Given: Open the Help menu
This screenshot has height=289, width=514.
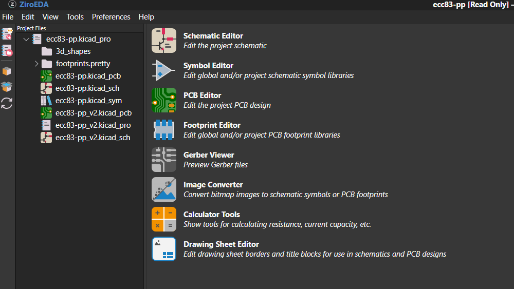Looking at the screenshot, I should point(146,17).
